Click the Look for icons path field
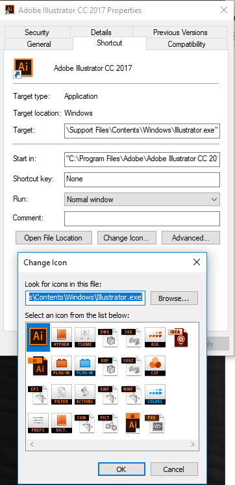The width and height of the screenshot is (235, 485). click(85, 298)
